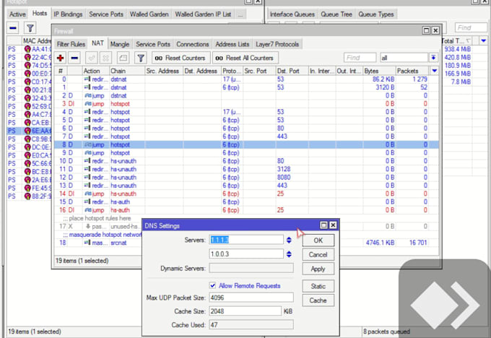Click the minus remove icon in Hotspot window
Viewport: 491px width, 338px height.
click(x=13, y=28)
